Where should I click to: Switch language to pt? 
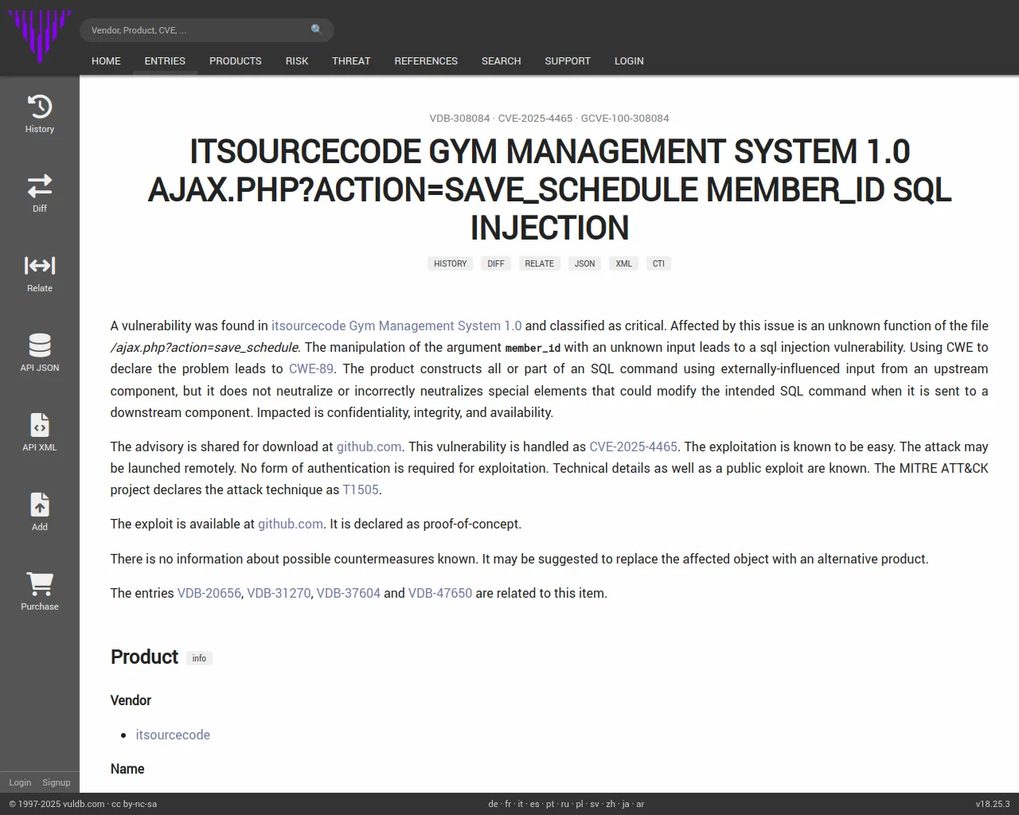550,804
